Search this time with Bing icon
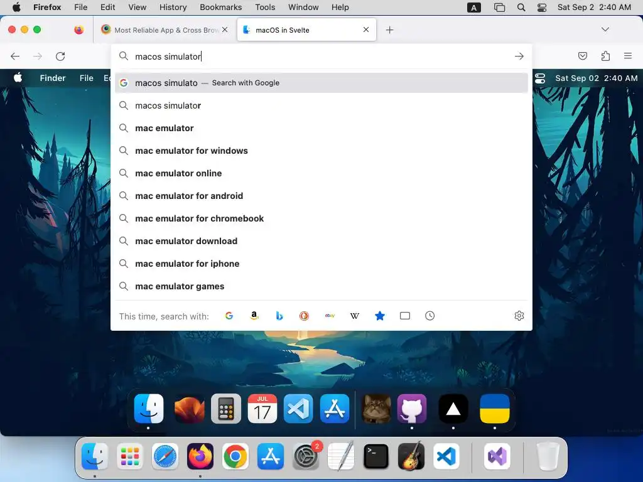The width and height of the screenshot is (643, 482). [279, 316]
